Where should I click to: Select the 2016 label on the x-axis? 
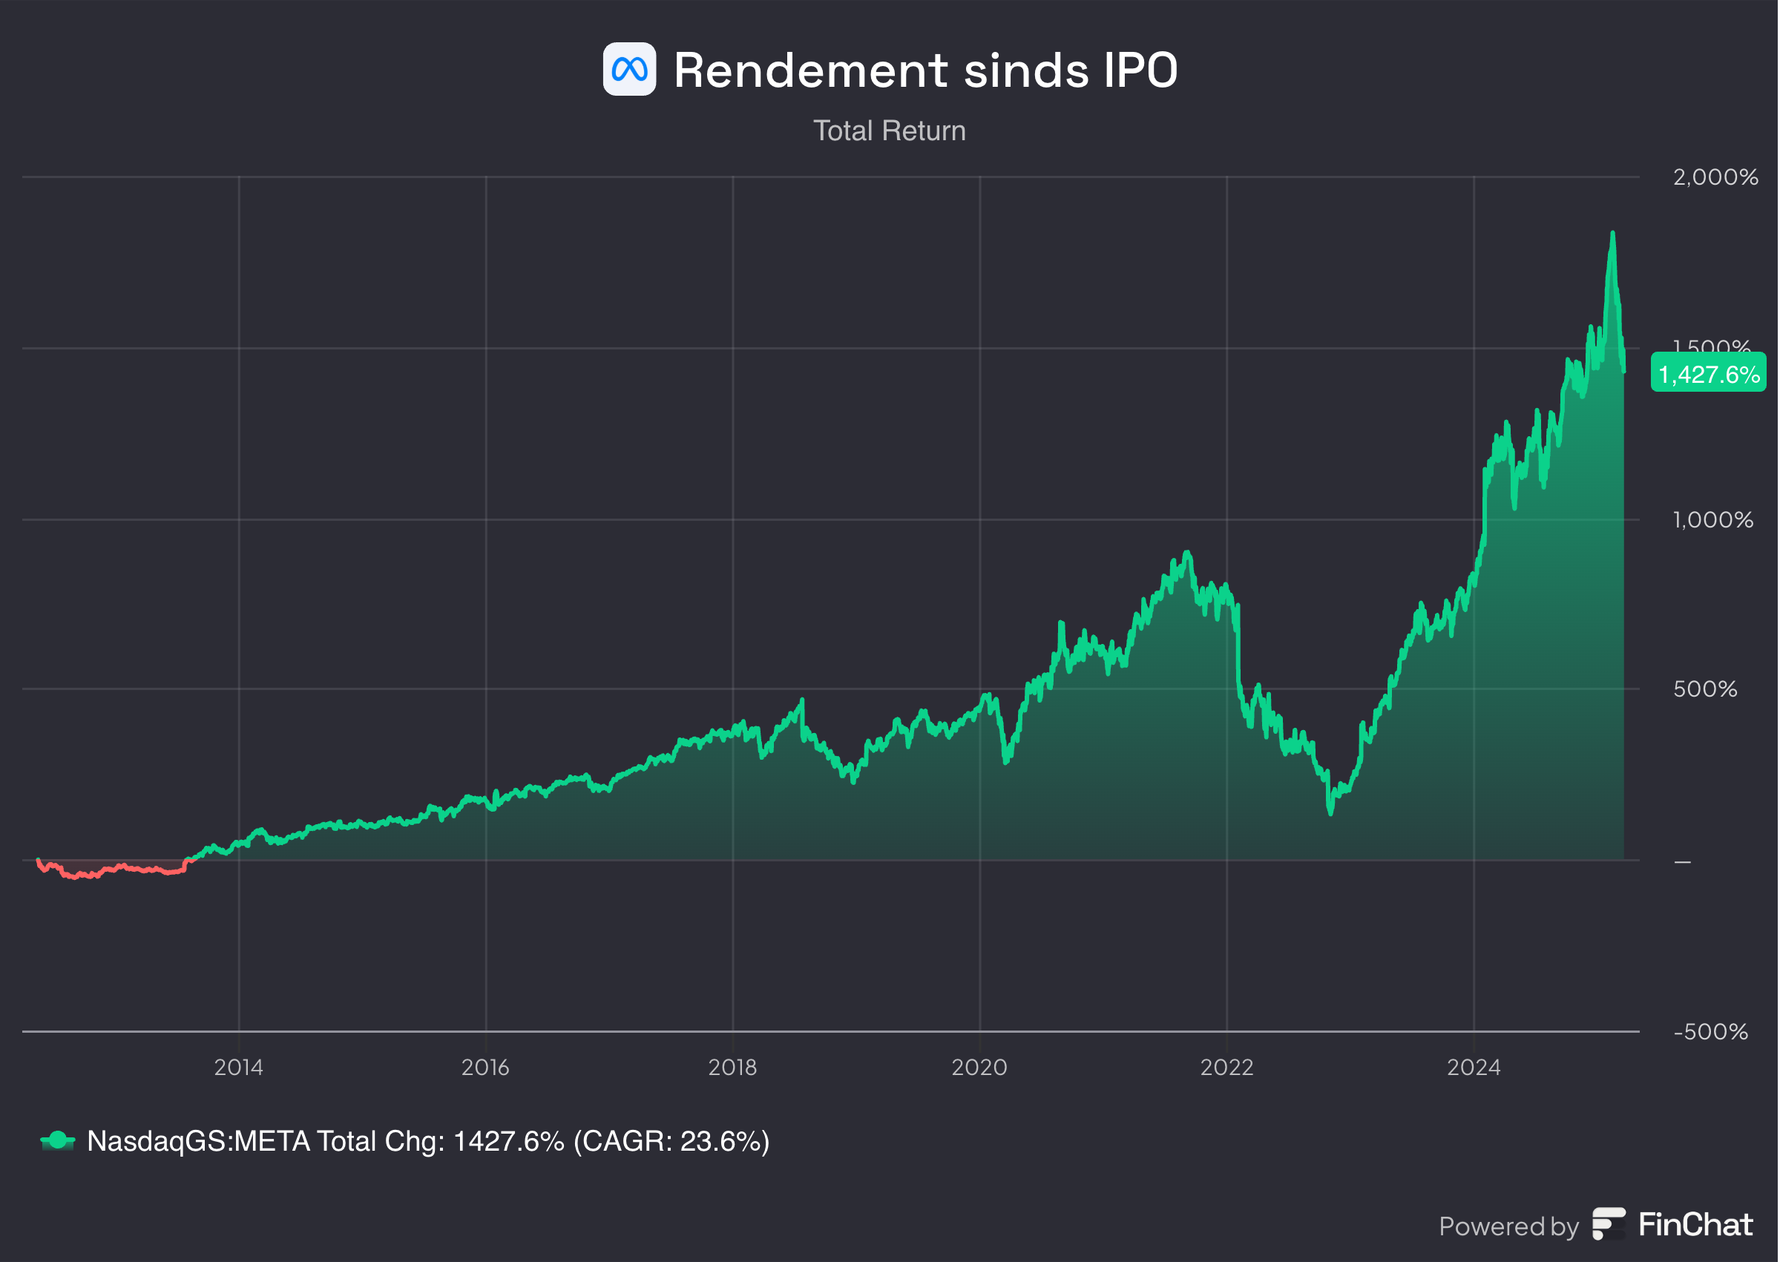click(x=485, y=1067)
